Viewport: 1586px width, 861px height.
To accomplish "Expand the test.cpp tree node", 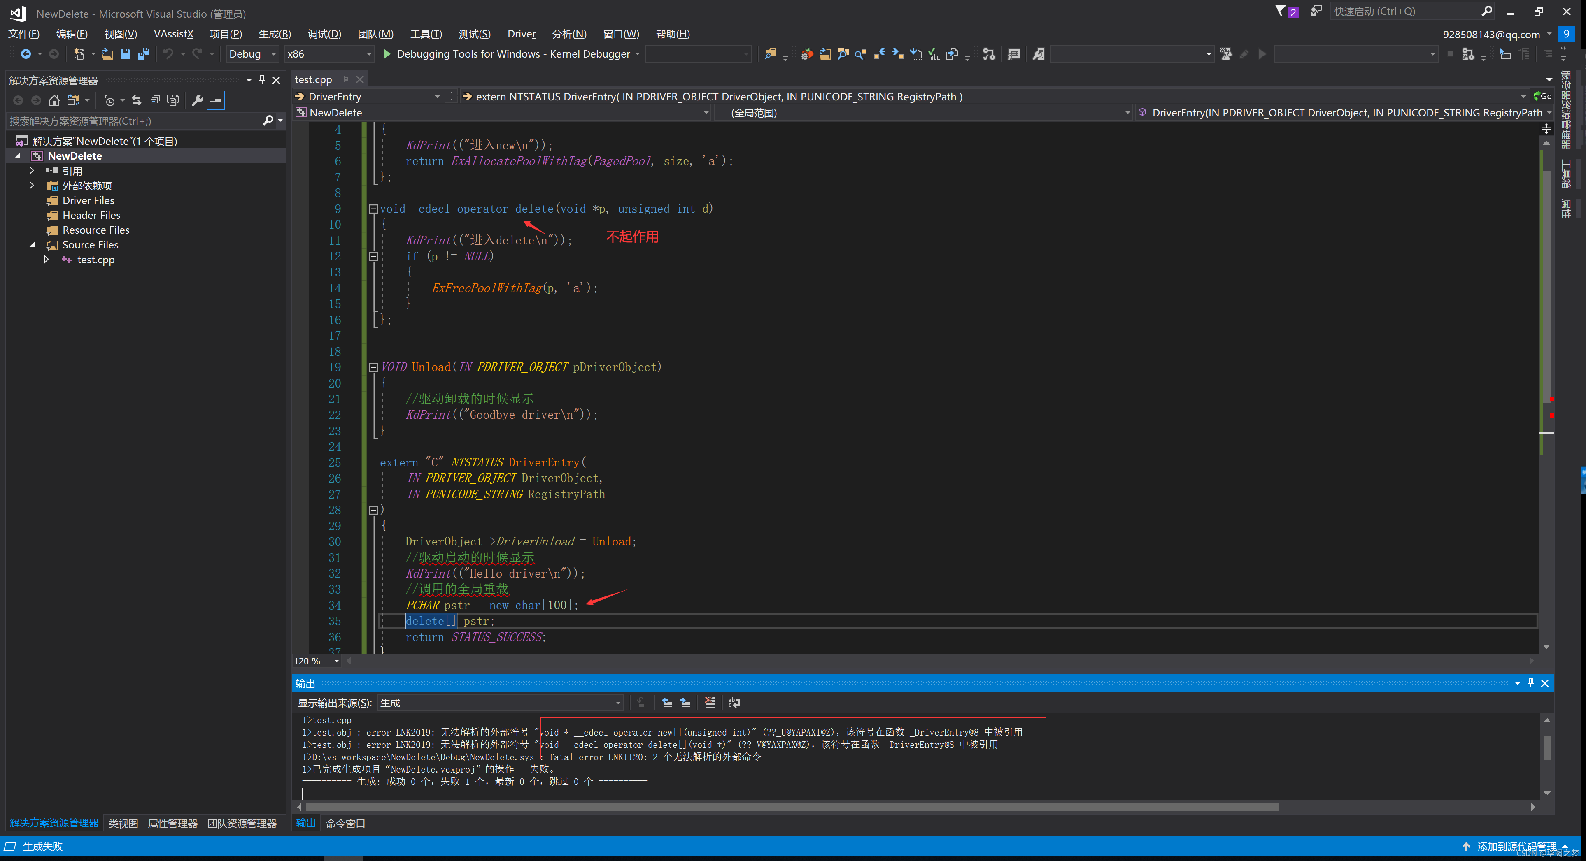I will coord(47,260).
